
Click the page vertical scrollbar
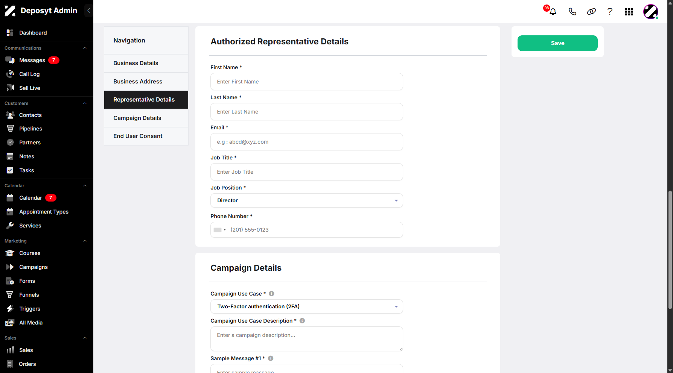pyautogui.click(x=670, y=250)
